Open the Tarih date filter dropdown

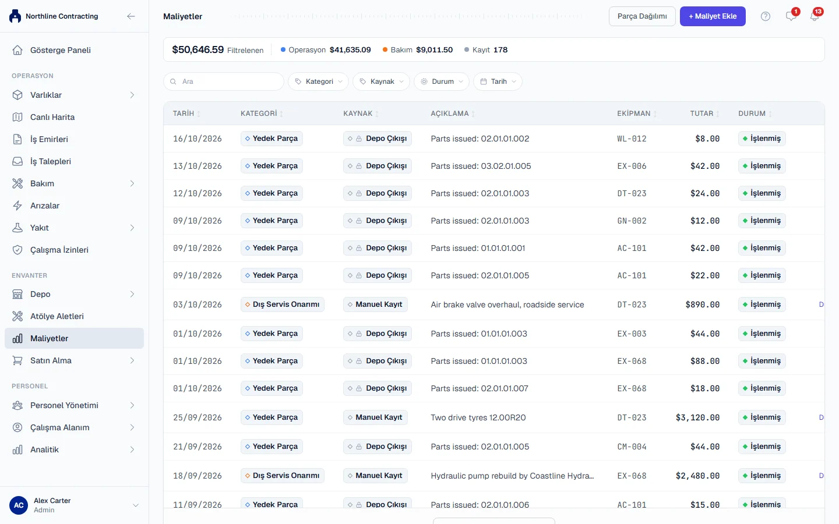498,82
